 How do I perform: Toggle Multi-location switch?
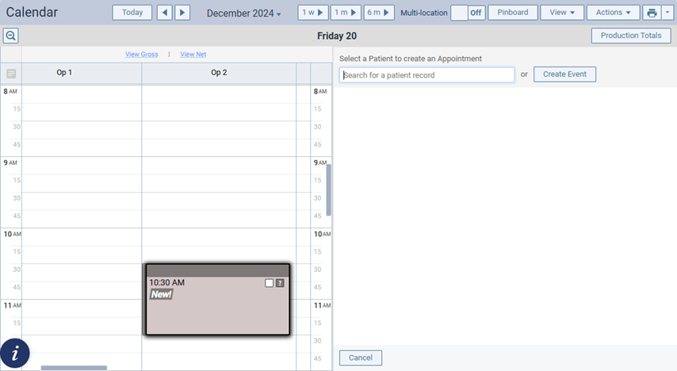(468, 13)
